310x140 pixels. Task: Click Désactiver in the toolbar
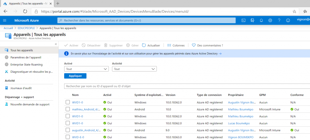[x=91, y=45]
